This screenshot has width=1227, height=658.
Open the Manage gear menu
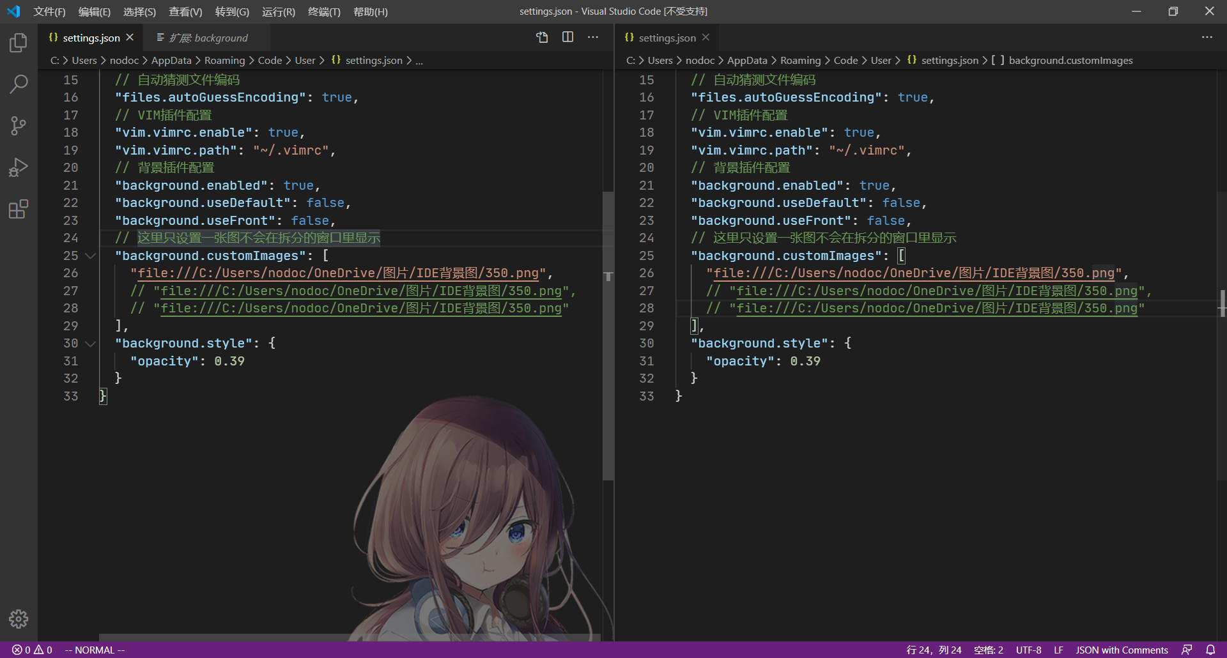coord(19,618)
